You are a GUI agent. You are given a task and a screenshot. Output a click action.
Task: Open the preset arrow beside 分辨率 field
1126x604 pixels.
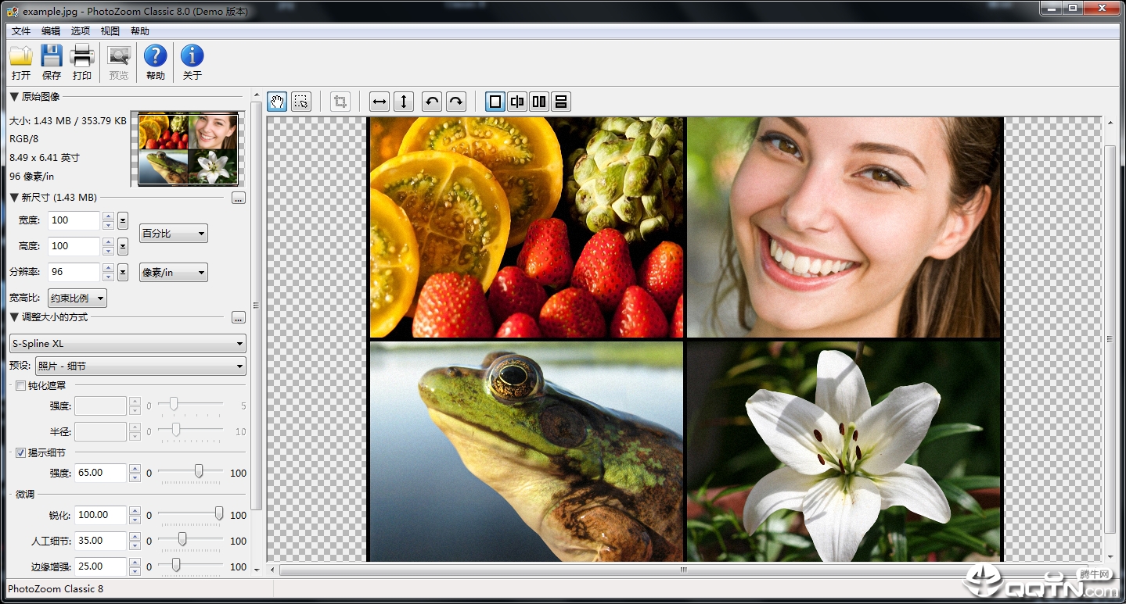123,272
